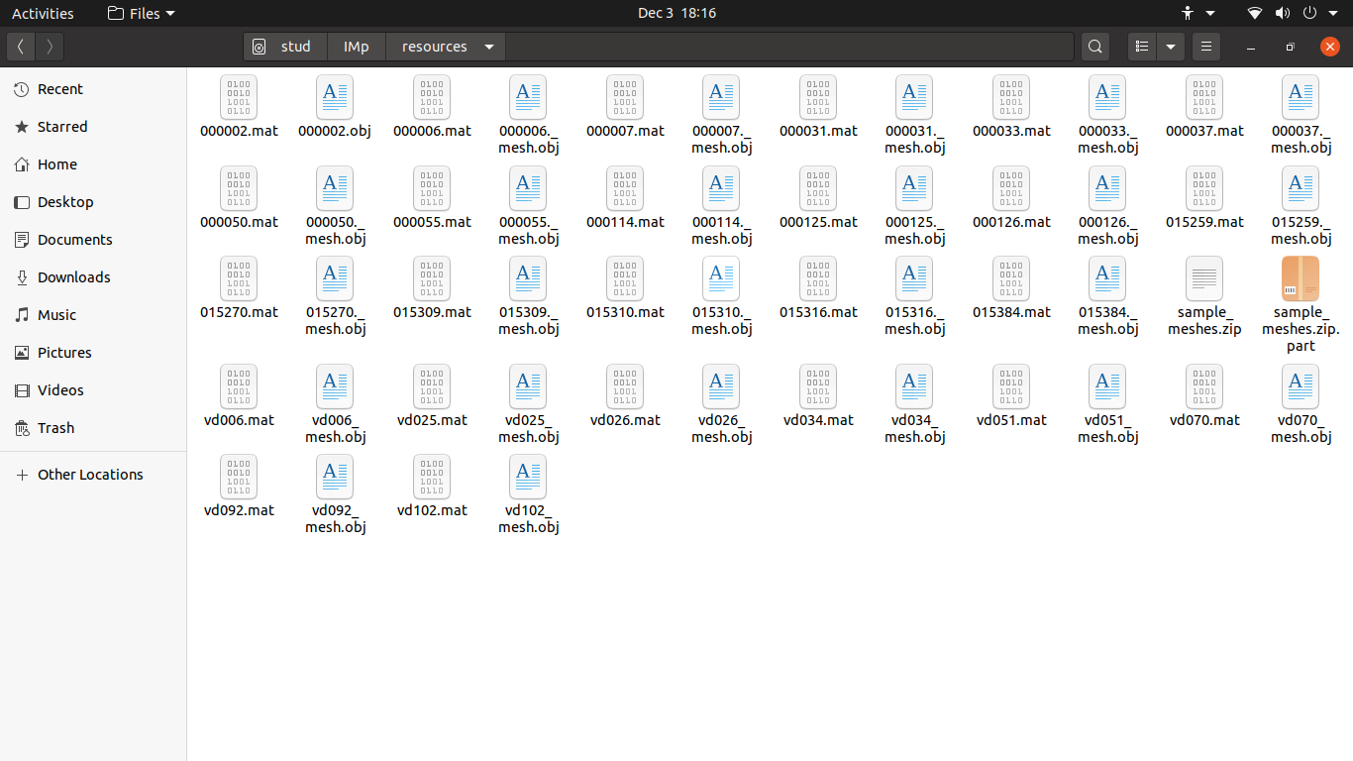
Task: Switch to list view mode
Action: [1141, 46]
